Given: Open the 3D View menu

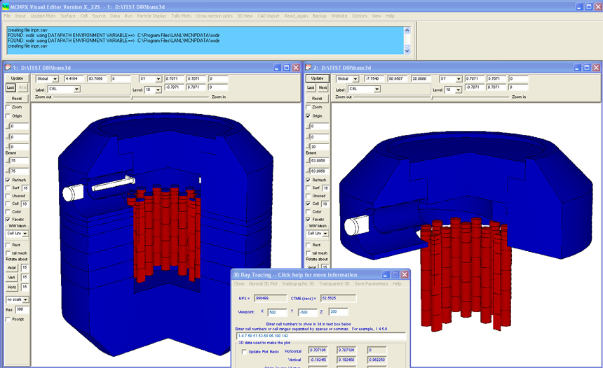Looking at the screenshot, I should pos(245,15).
